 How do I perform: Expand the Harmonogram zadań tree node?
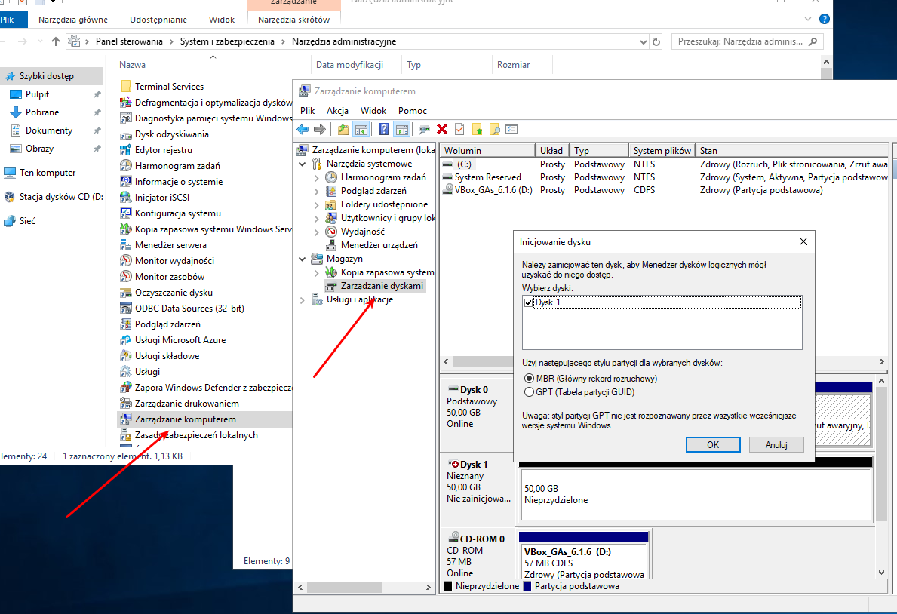coord(316,177)
